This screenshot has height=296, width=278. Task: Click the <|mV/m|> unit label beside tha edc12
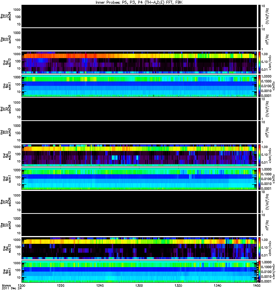coord(270,63)
